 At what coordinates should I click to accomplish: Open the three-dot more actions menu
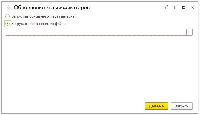(x=175, y=8)
